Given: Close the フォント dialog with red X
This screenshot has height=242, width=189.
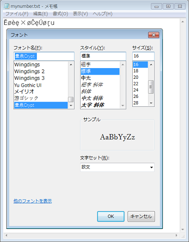Looking at the screenshot, I should tap(154, 35).
